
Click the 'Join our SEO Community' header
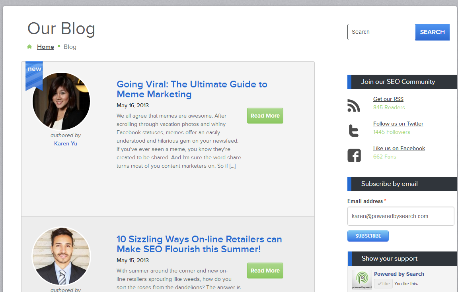tap(402, 82)
